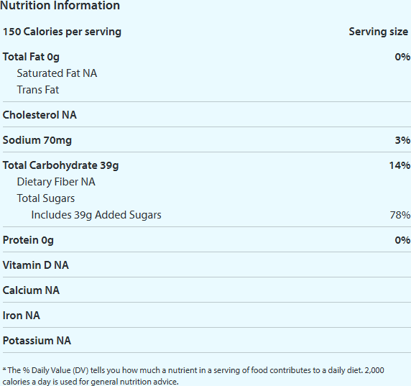Click the Vitamin D NA row
This screenshot has width=411, height=386.
206,265
